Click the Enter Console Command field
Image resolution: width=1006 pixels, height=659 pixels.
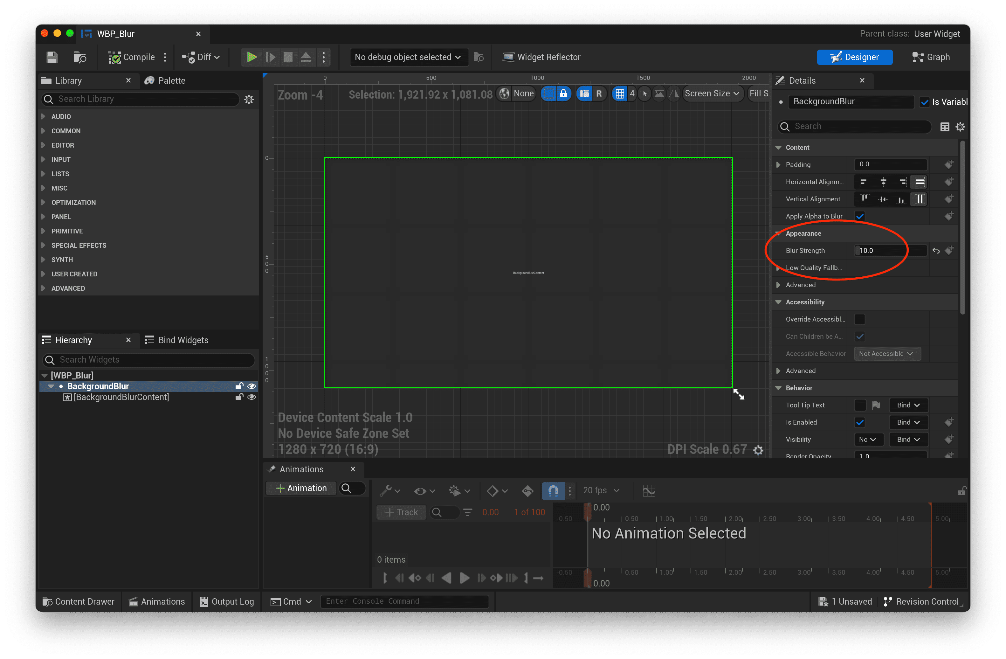pyautogui.click(x=404, y=601)
